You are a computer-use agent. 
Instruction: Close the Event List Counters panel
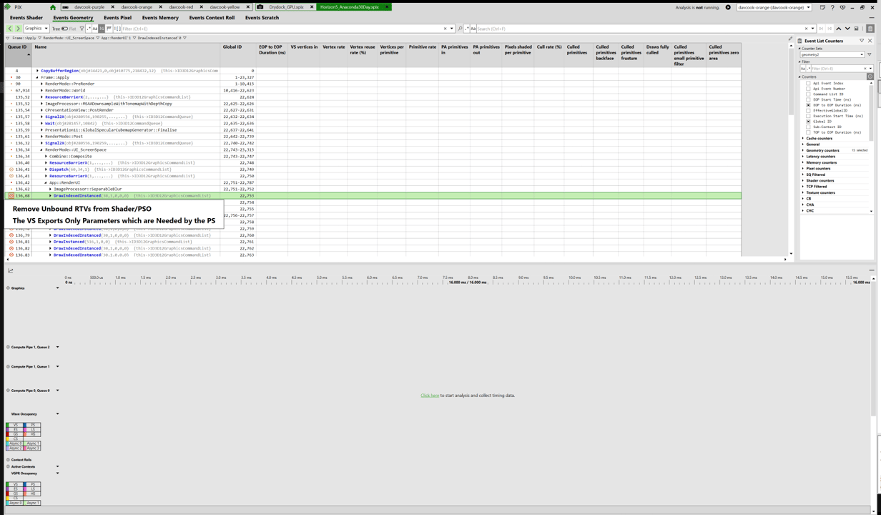tap(870, 41)
